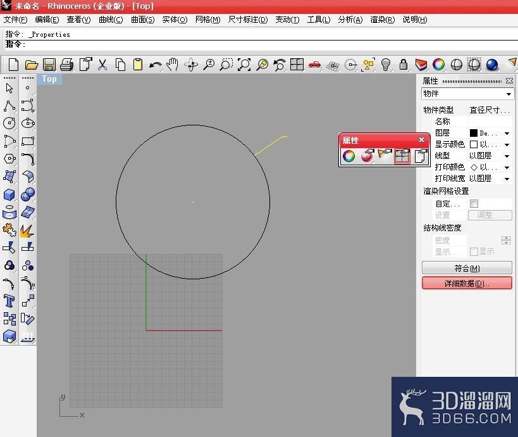
Task: Toggle the 显示 isocurve checkbox
Action: [474, 251]
